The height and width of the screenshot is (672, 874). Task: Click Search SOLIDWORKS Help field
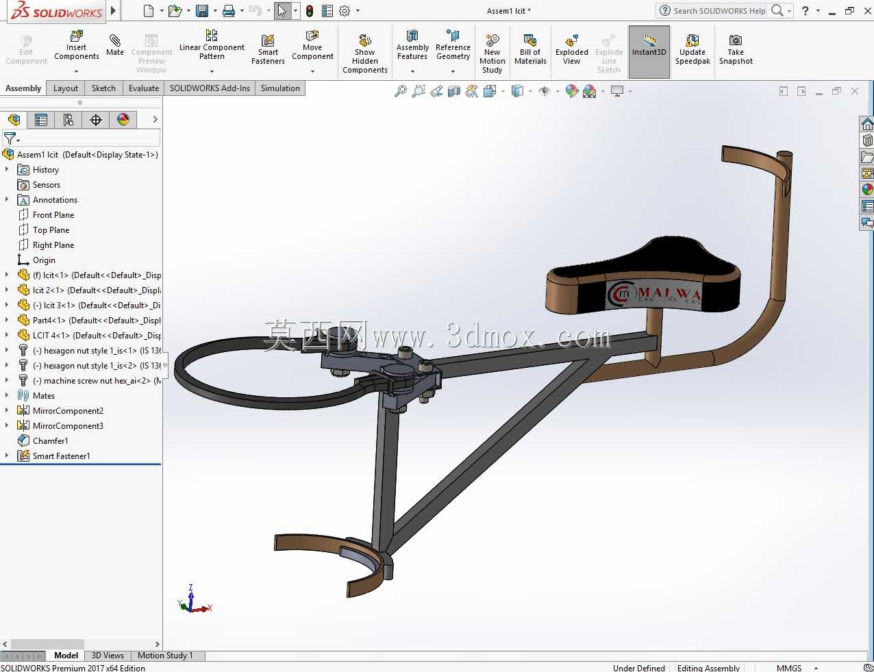point(719,11)
